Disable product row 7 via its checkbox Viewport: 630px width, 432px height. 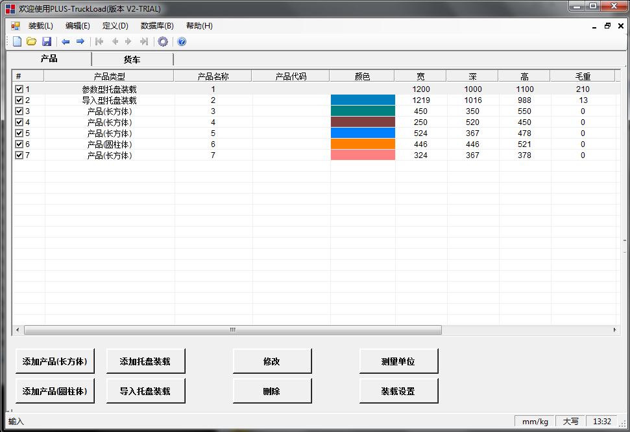point(19,155)
